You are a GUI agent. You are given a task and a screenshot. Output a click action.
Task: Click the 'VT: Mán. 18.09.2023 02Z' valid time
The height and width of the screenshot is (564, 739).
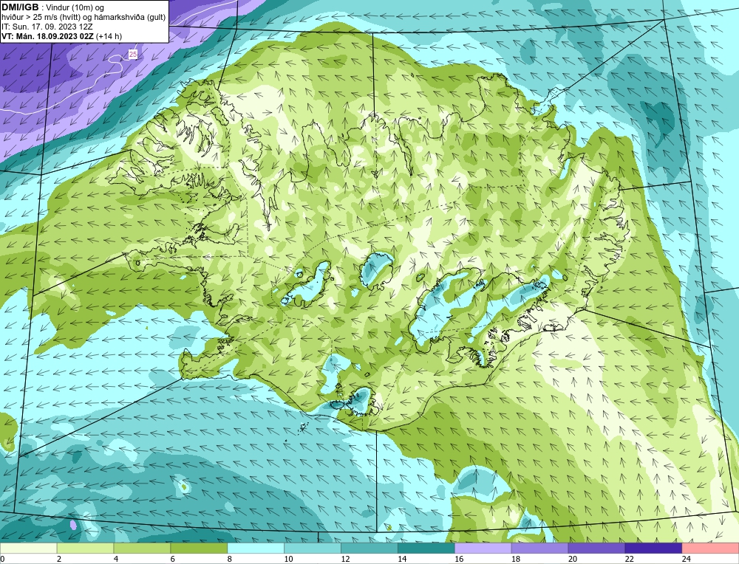[47, 36]
